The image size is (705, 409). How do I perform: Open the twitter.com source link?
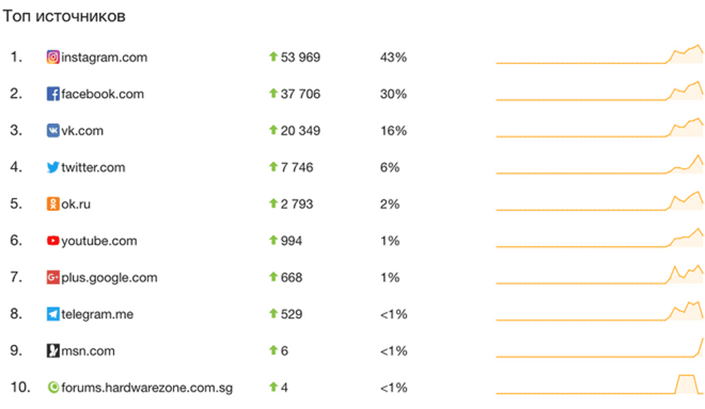point(93,168)
